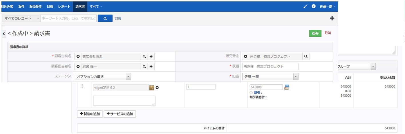Viewport: 405px width, 134px height.
Task: Expand the すべて menu in top navigation
Action: coord(96,6)
